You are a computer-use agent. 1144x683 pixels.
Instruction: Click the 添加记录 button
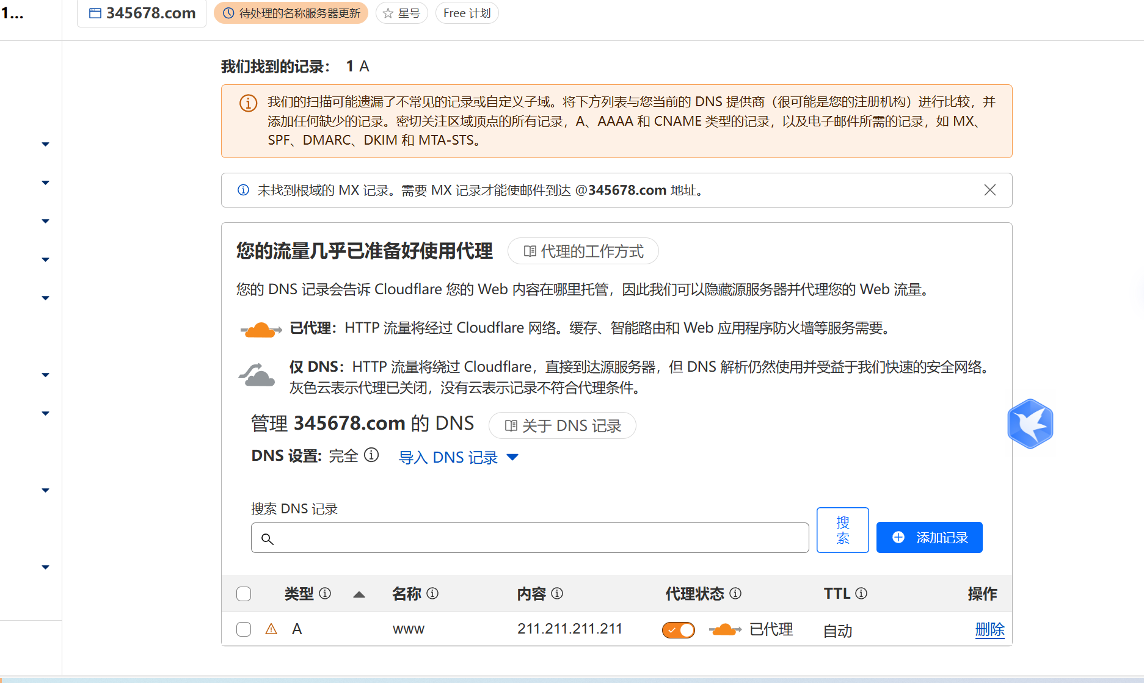coord(930,537)
